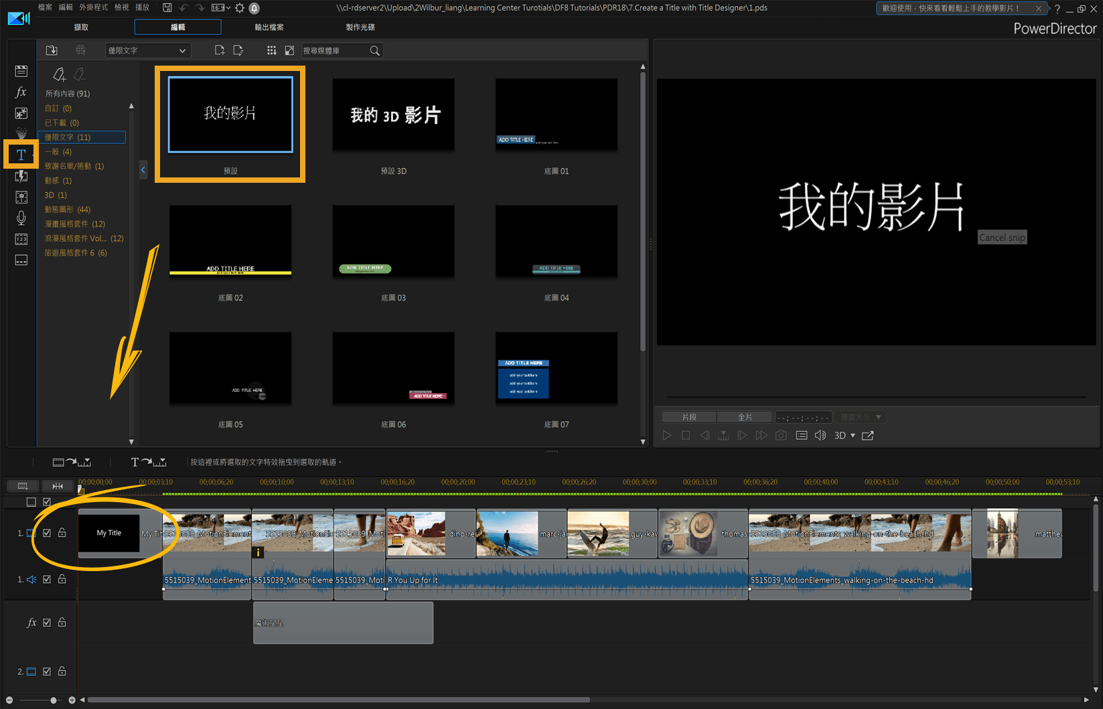
Task: Select the 底圖 07 title template thumbnail
Action: [x=556, y=368]
